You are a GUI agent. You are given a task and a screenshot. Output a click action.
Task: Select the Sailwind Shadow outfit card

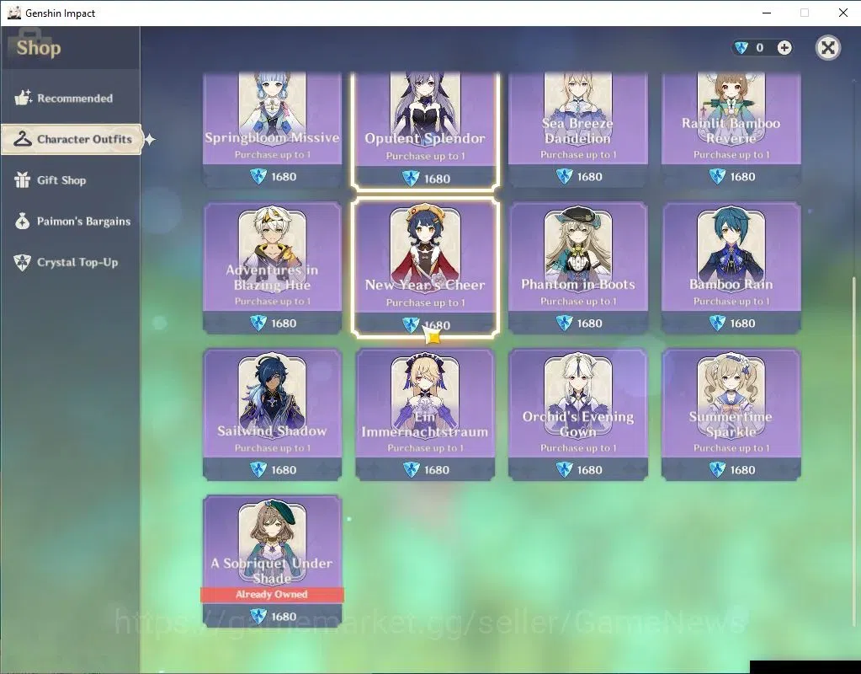click(273, 415)
